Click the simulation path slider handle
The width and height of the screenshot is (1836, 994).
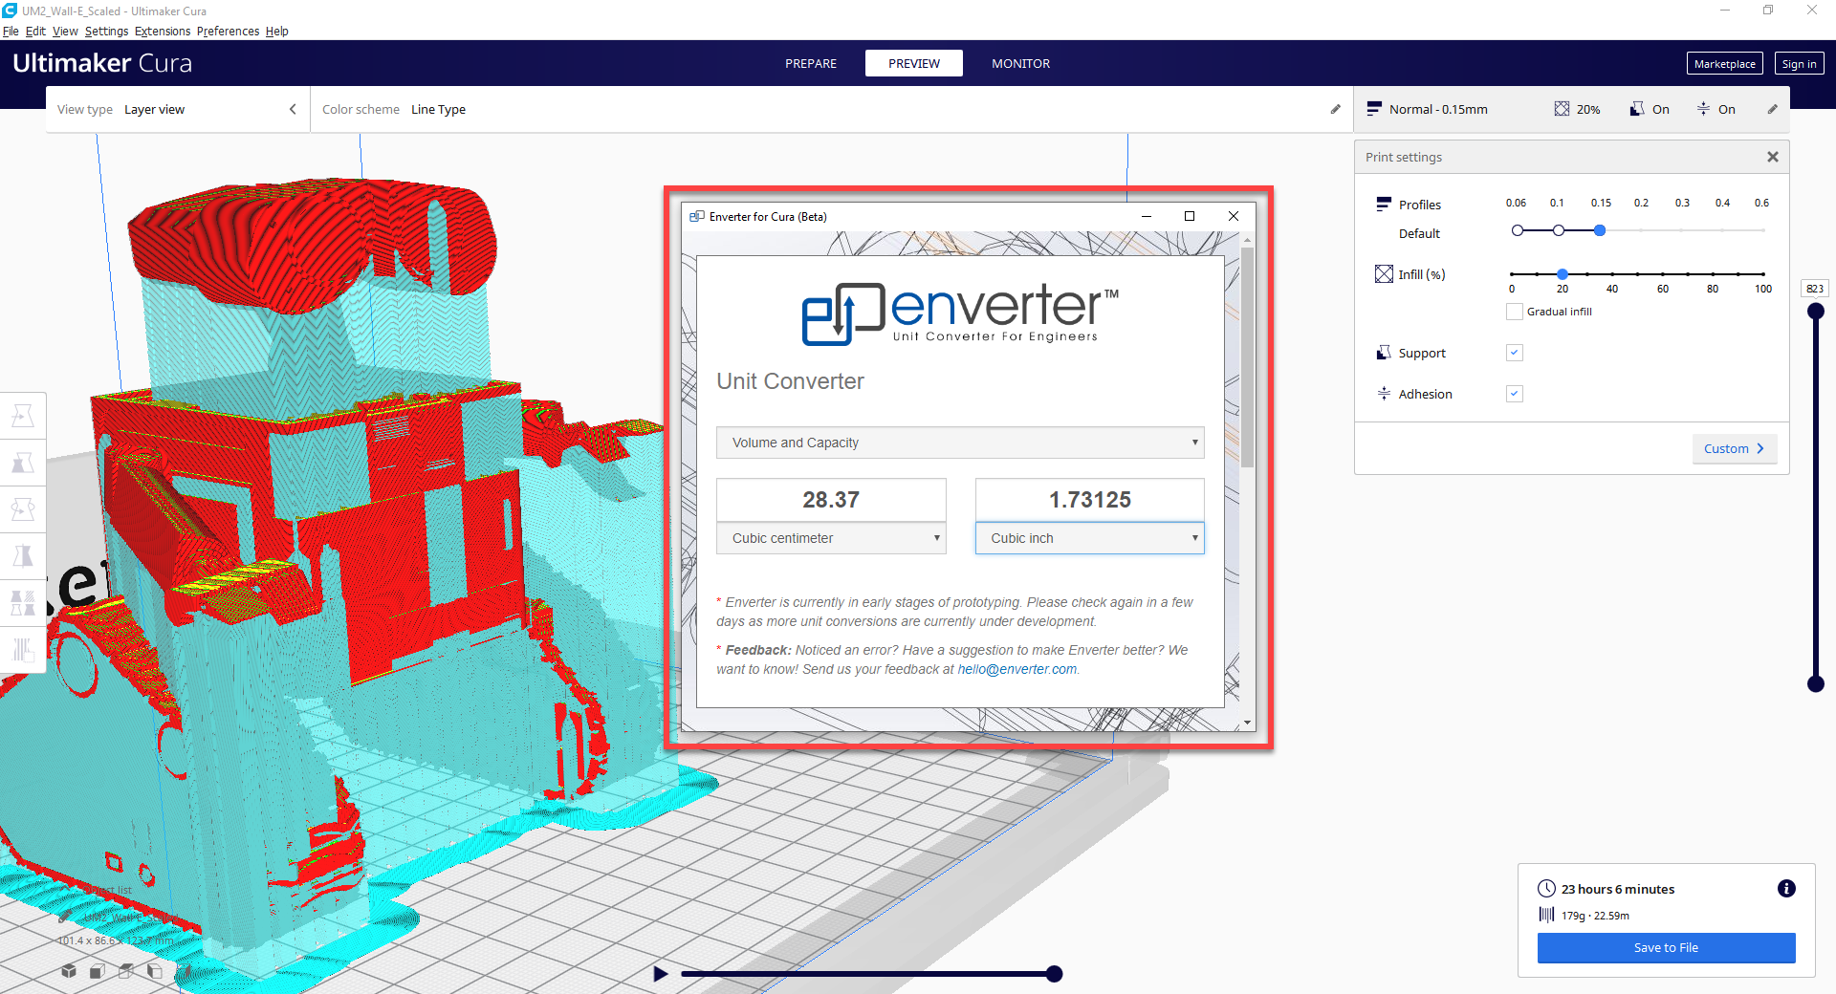(x=1054, y=974)
